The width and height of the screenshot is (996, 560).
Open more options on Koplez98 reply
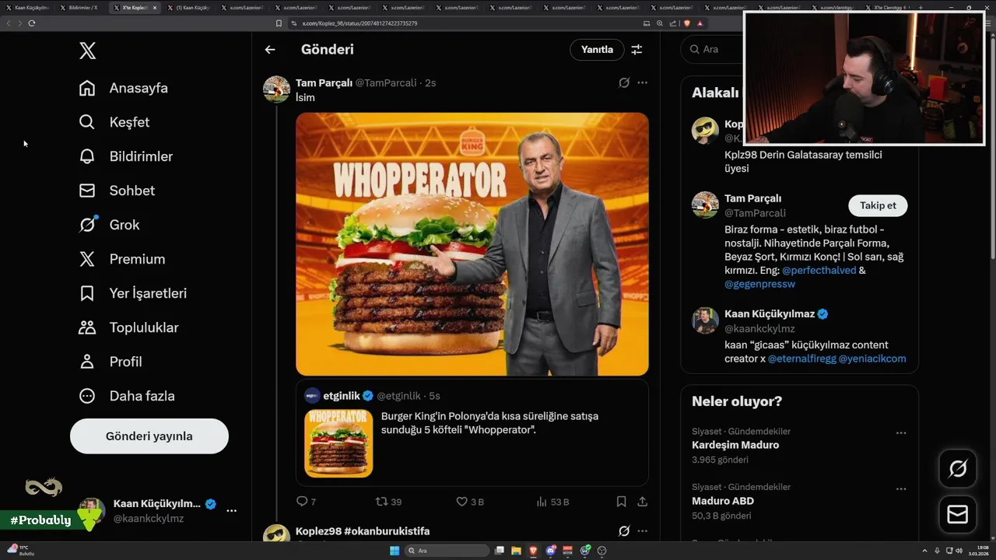(x=642, y=531)
